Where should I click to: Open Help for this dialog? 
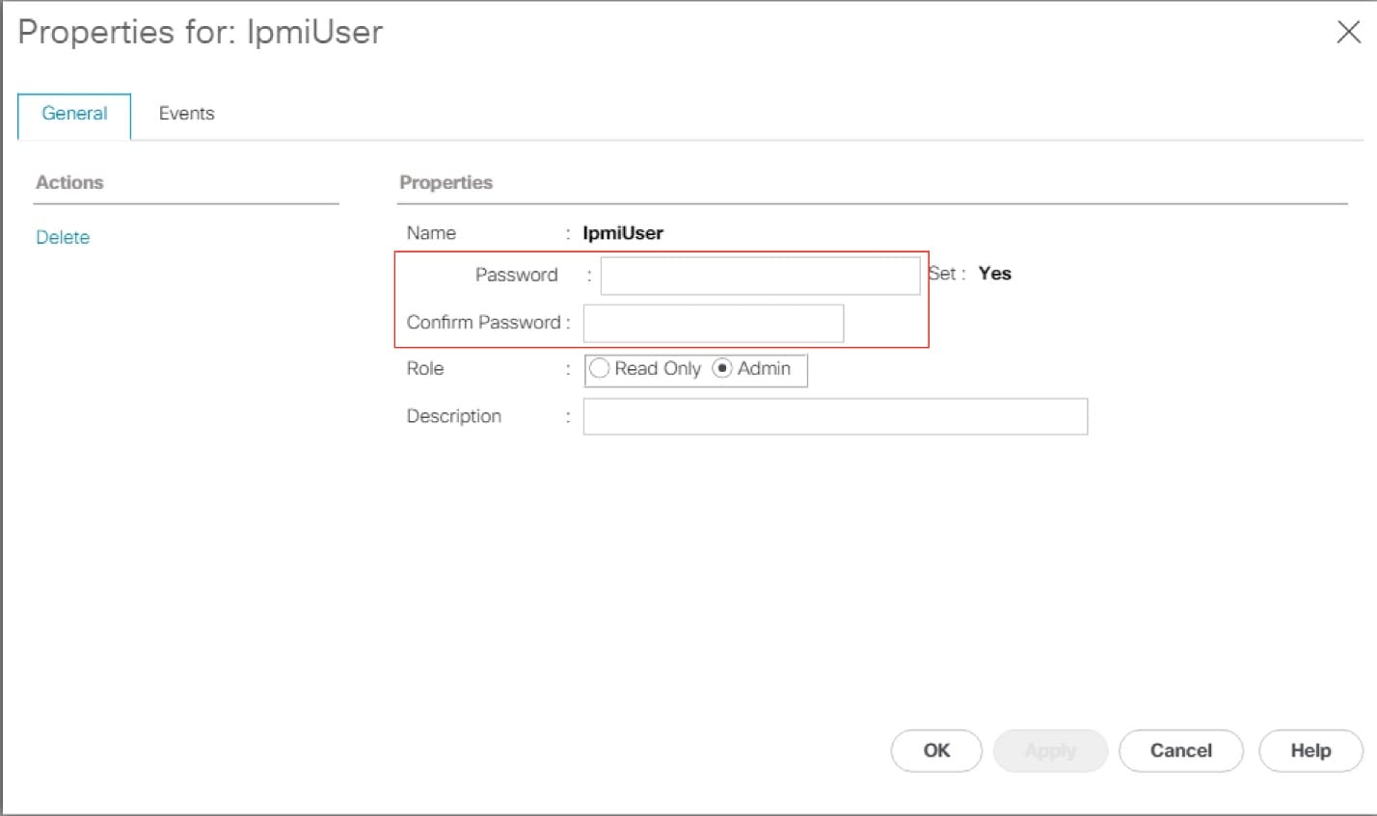1310,750
